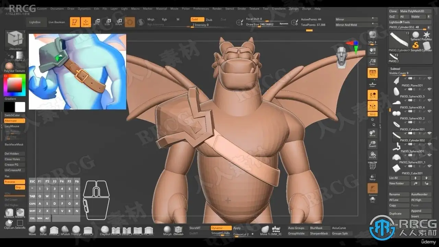The image size is (439, 247).
Task: Open the Stroke menu
Action: click(x=241, y=9)
